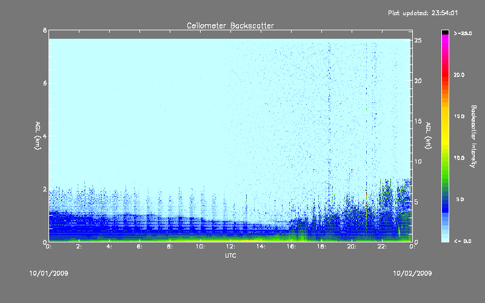This screenshot has height=303, width=485.
Task: Click the 6: hour tick label
Action: 139,247
